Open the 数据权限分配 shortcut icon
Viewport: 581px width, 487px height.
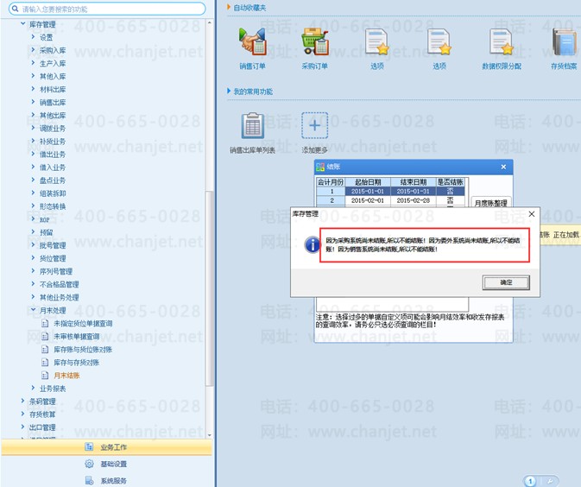click(x=502, y=41)
